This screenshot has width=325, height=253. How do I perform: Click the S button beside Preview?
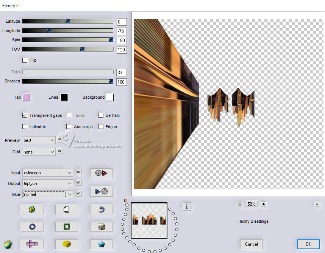click(59, 140)
